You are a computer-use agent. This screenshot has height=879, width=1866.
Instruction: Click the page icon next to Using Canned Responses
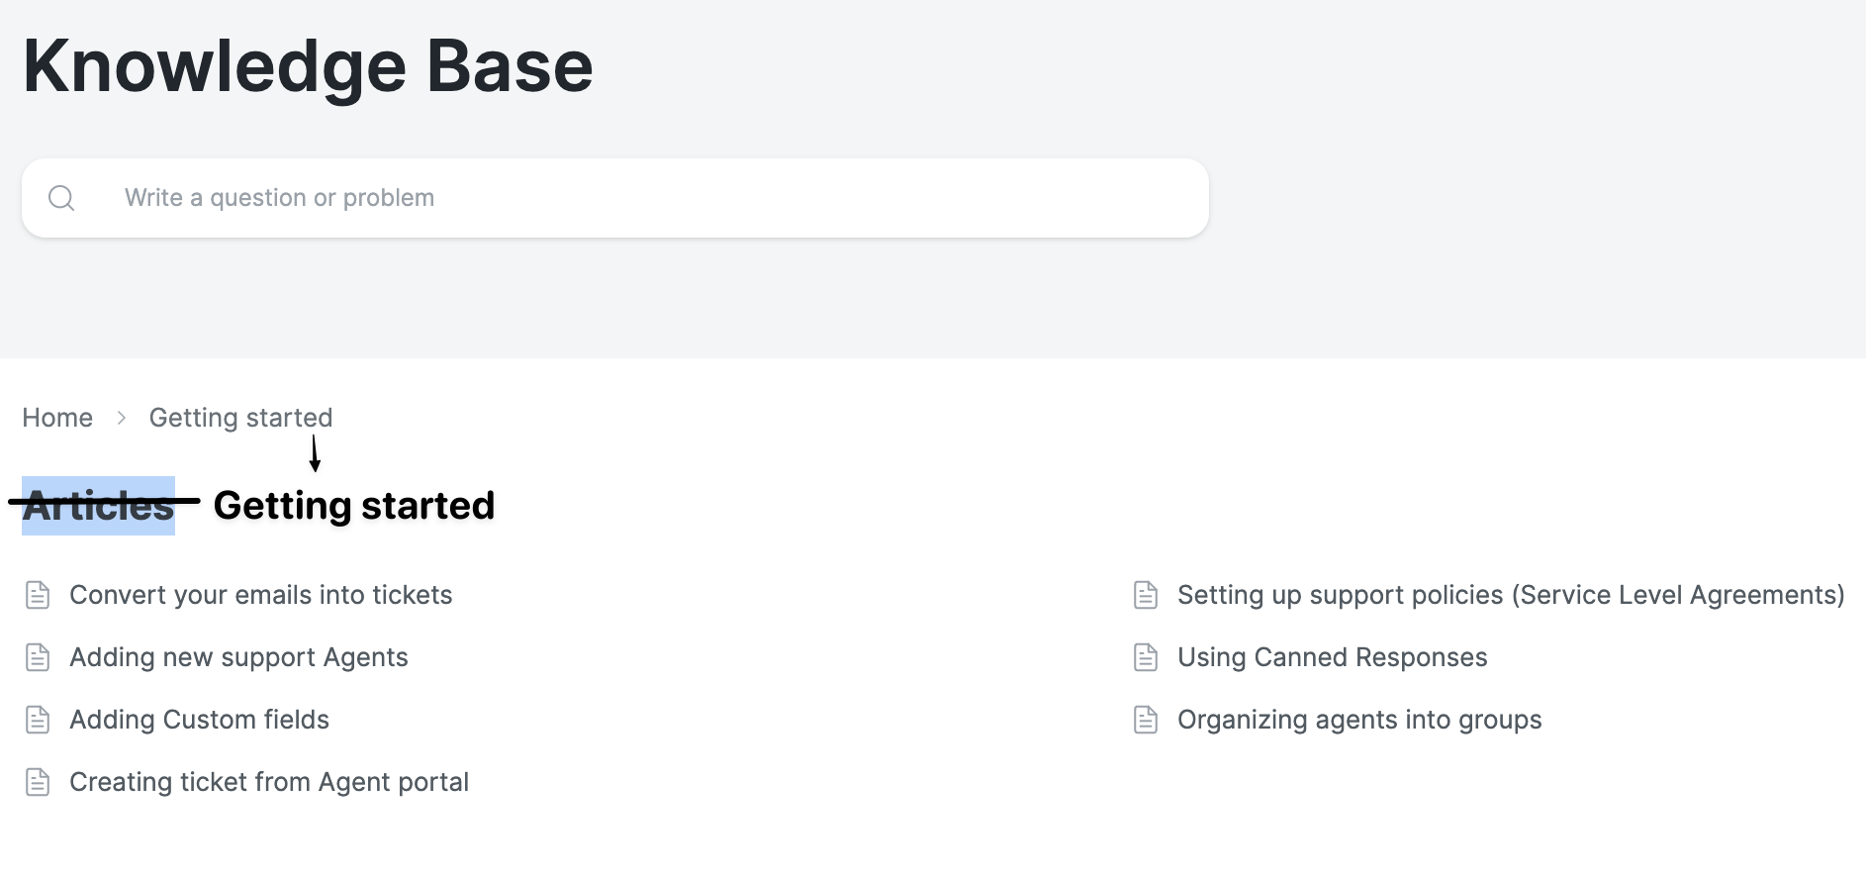pyautogui.click(x=1147, y=657)
